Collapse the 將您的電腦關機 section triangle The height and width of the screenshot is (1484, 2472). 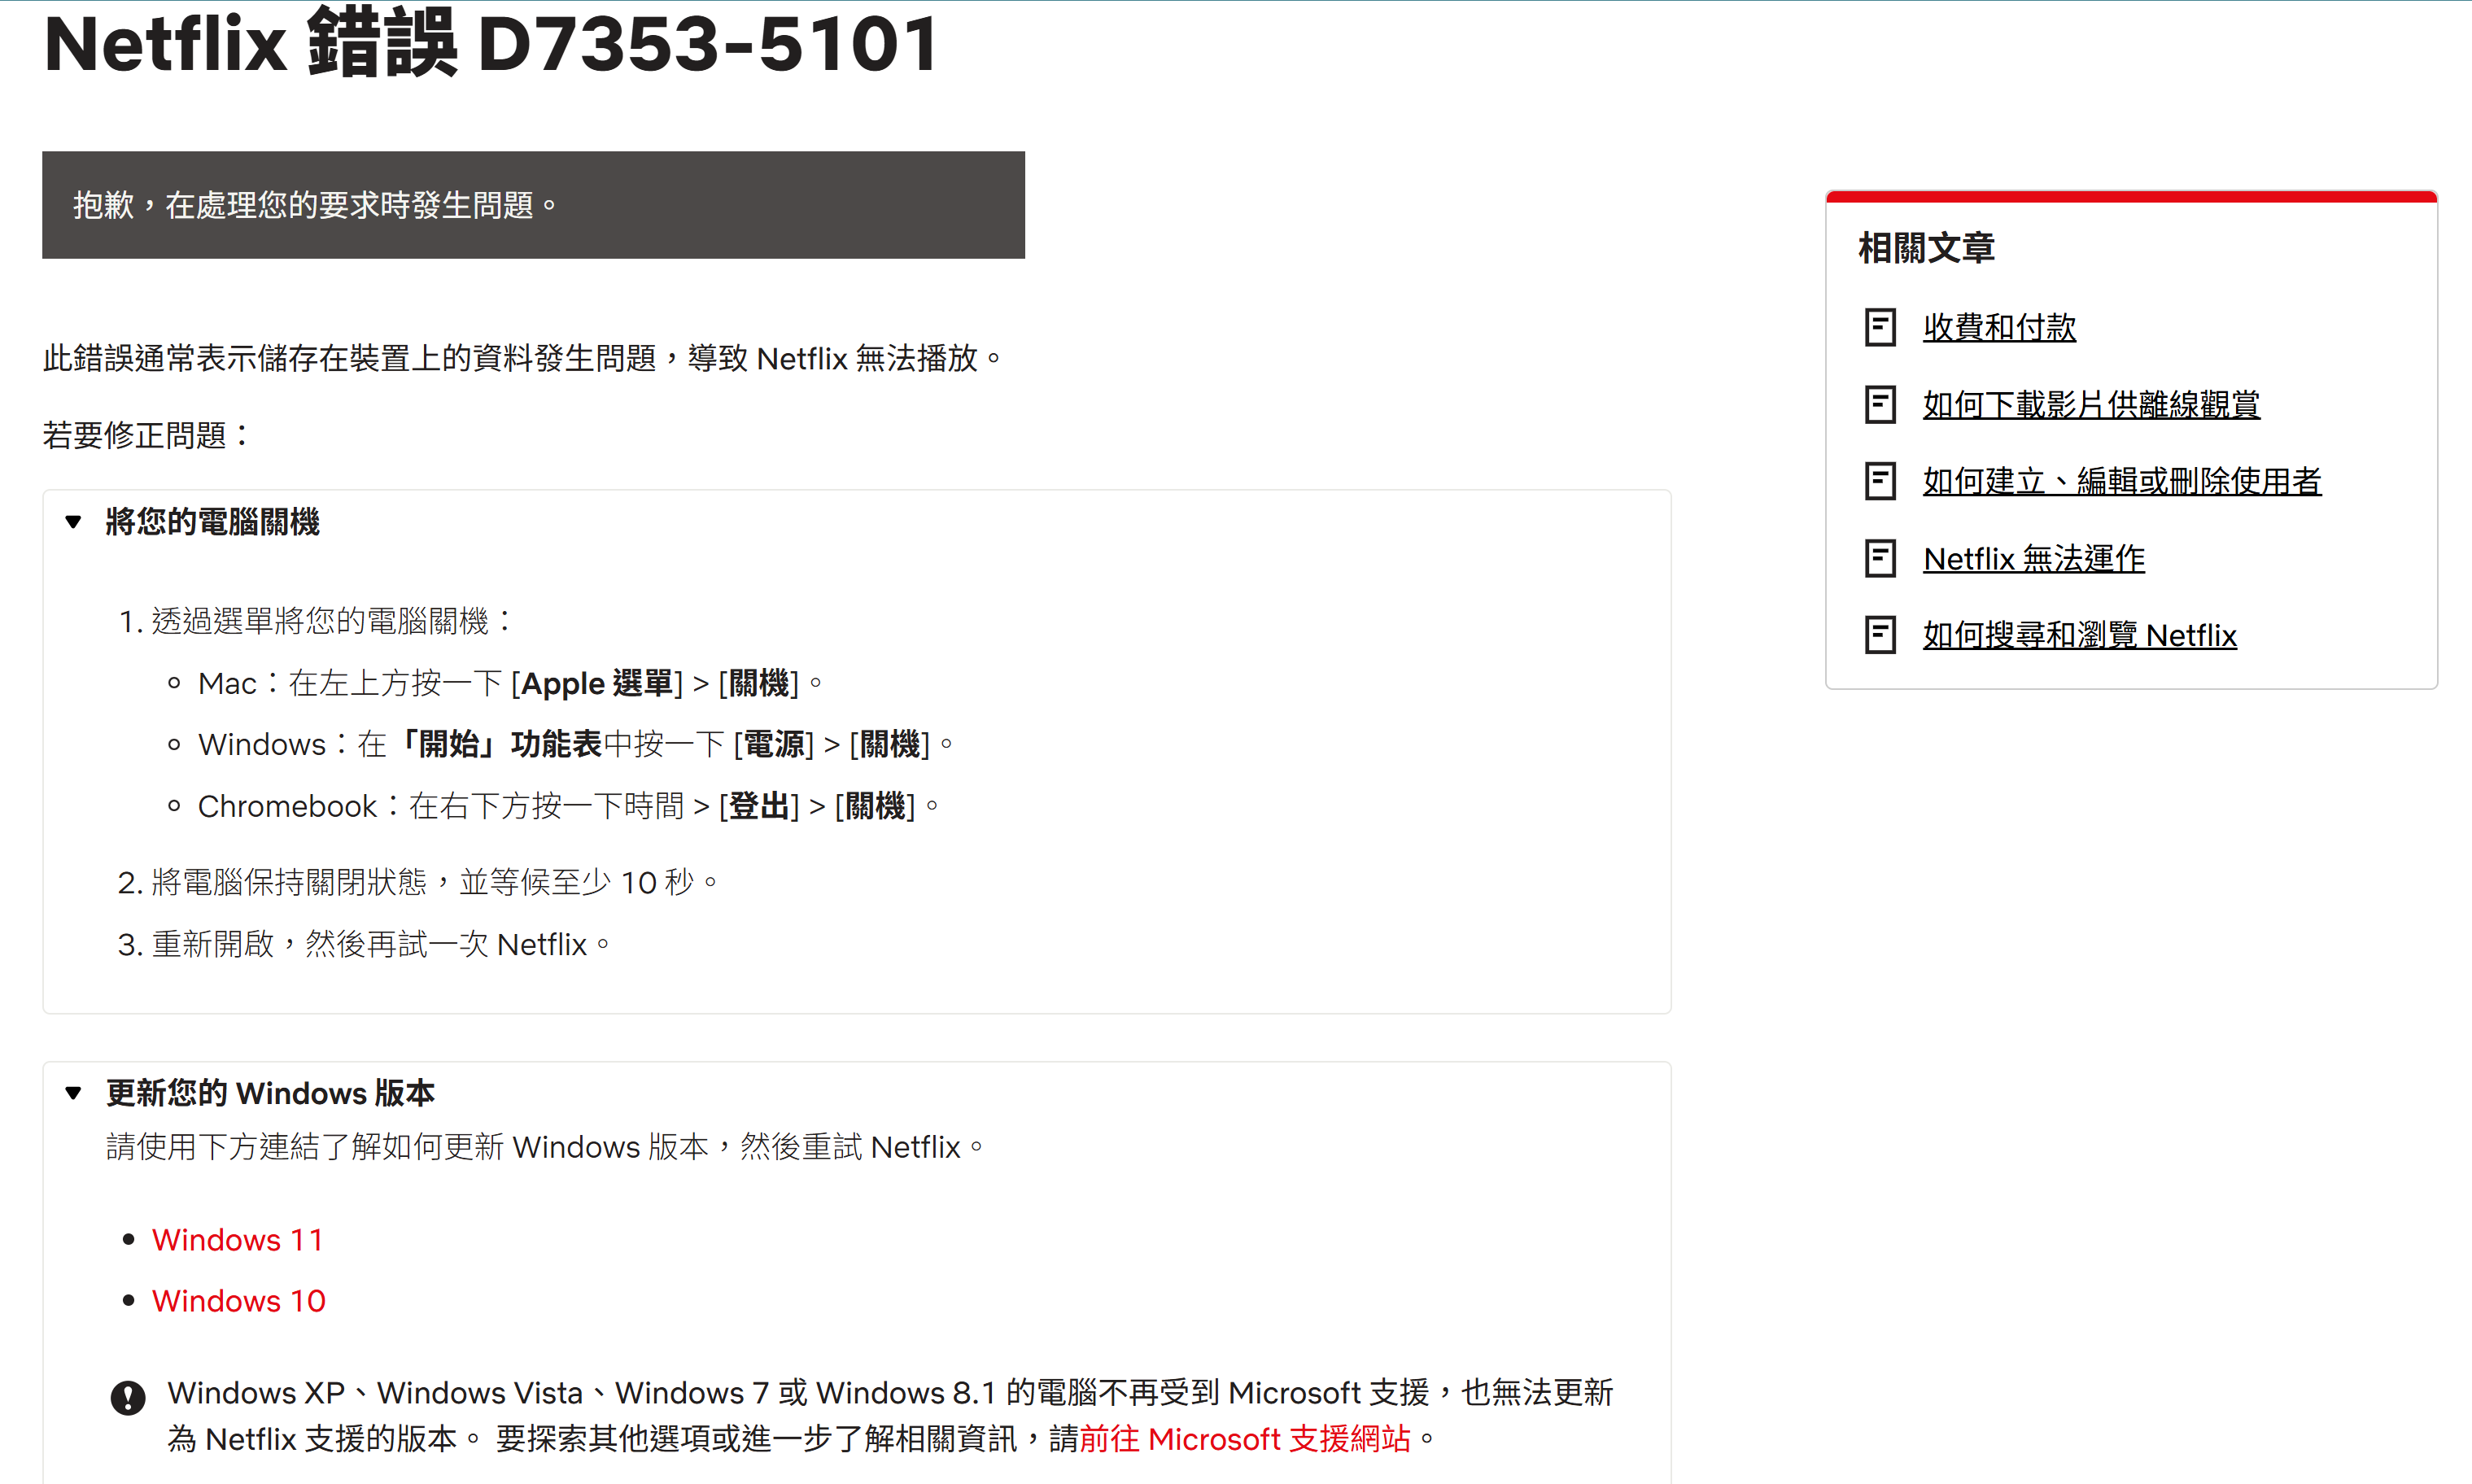click(73, 521)
